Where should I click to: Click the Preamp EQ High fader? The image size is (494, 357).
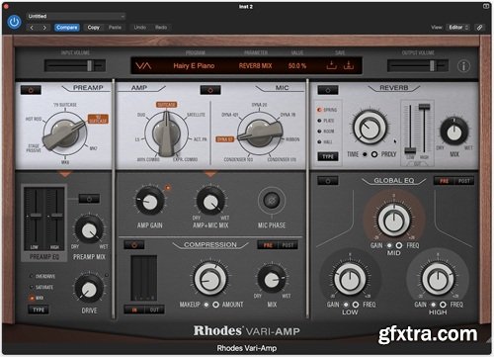point(56,216)
